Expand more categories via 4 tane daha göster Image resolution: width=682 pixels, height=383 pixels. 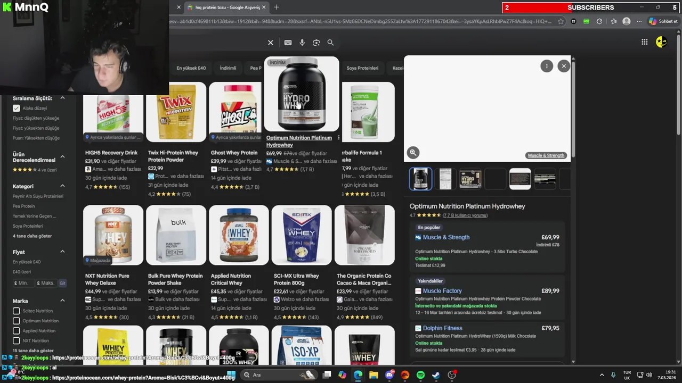(x=33, y=236)
